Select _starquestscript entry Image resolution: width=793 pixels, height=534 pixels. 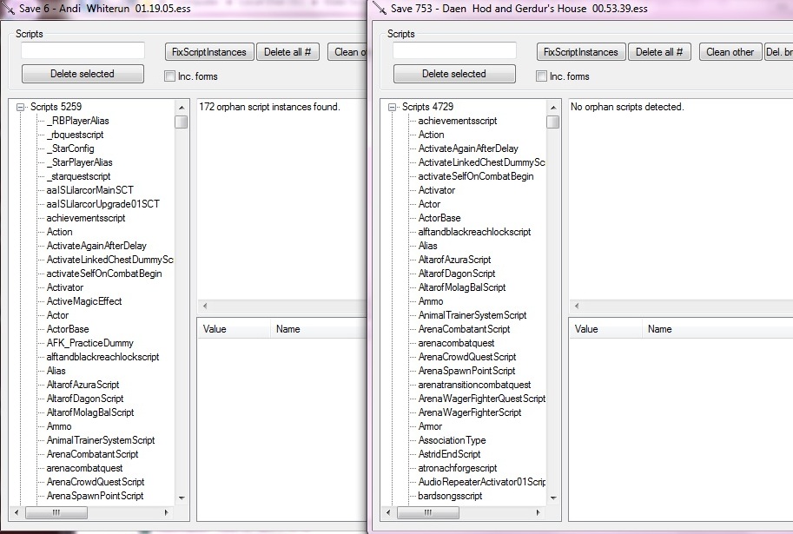78,176
